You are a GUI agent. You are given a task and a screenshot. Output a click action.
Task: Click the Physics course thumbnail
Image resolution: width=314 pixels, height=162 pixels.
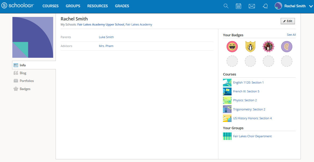pyautogui.click(x=227, y=100)
